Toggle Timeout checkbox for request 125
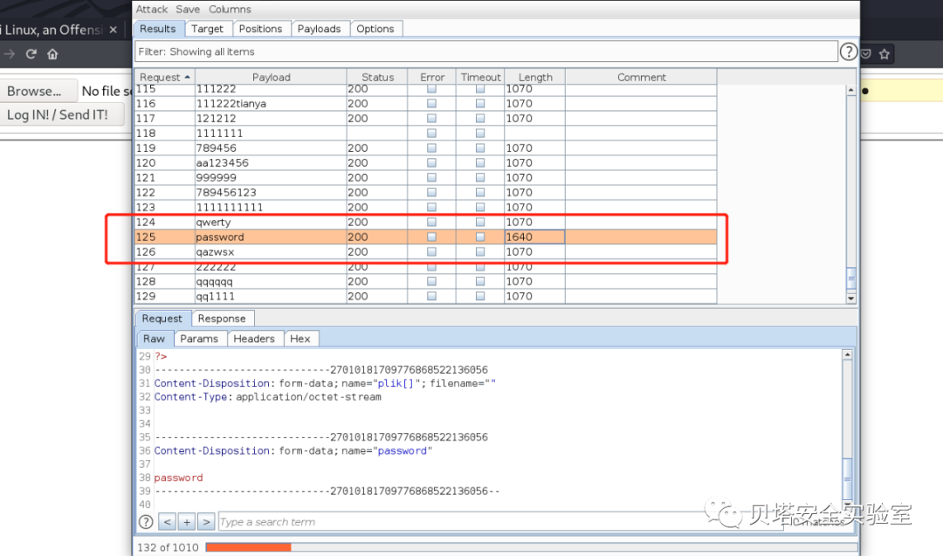The height and width of the screenshot is (556, 943). 480,237
